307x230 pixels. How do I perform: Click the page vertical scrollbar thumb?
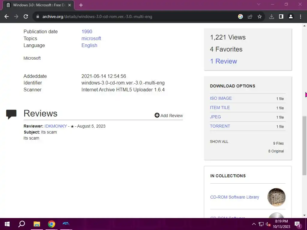coord(304,146)
